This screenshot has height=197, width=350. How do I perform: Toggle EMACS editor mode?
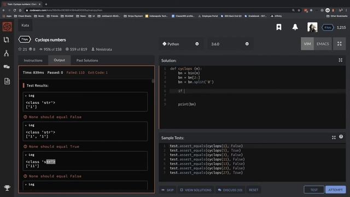(x=323, y=44)
